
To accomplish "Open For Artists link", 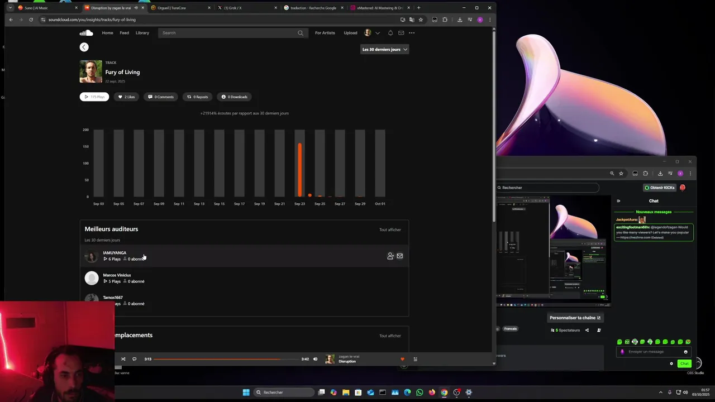I will point(325,33).
